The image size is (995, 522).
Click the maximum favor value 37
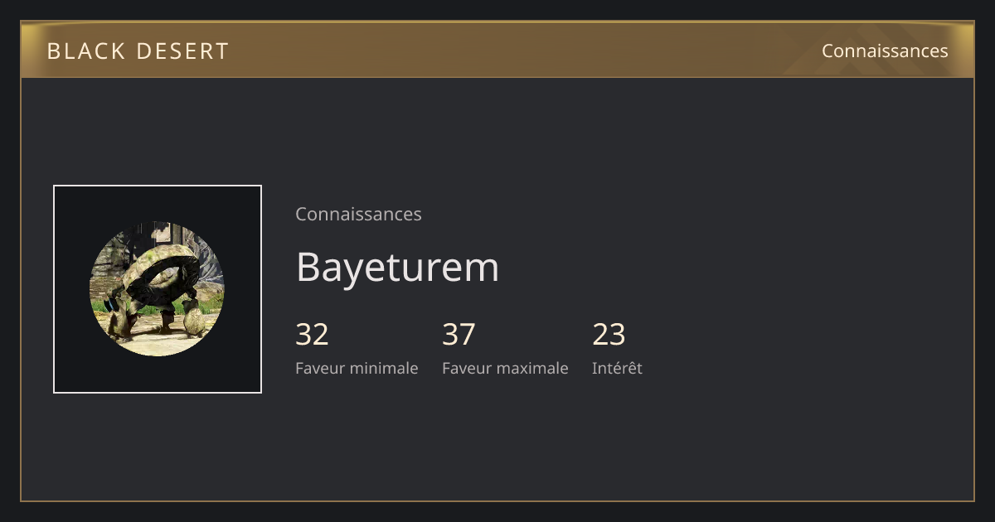[x=459, y=334]
